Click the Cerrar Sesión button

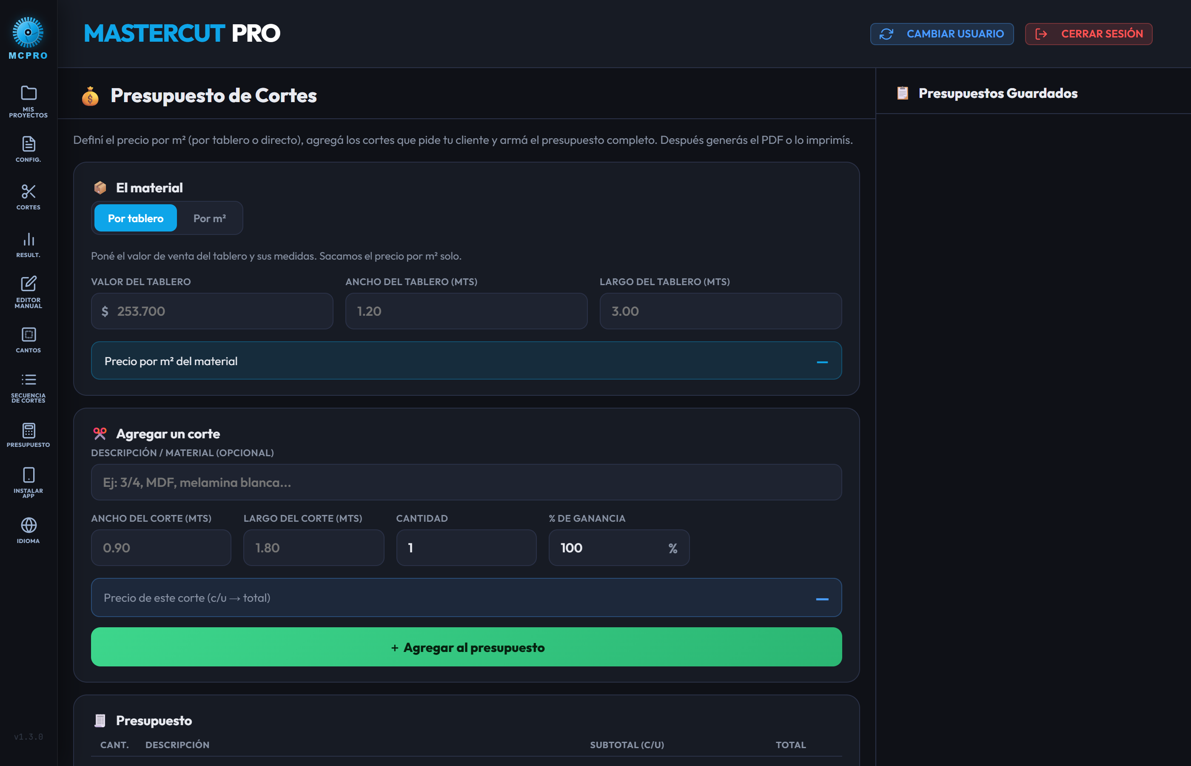click(1088, 34)
